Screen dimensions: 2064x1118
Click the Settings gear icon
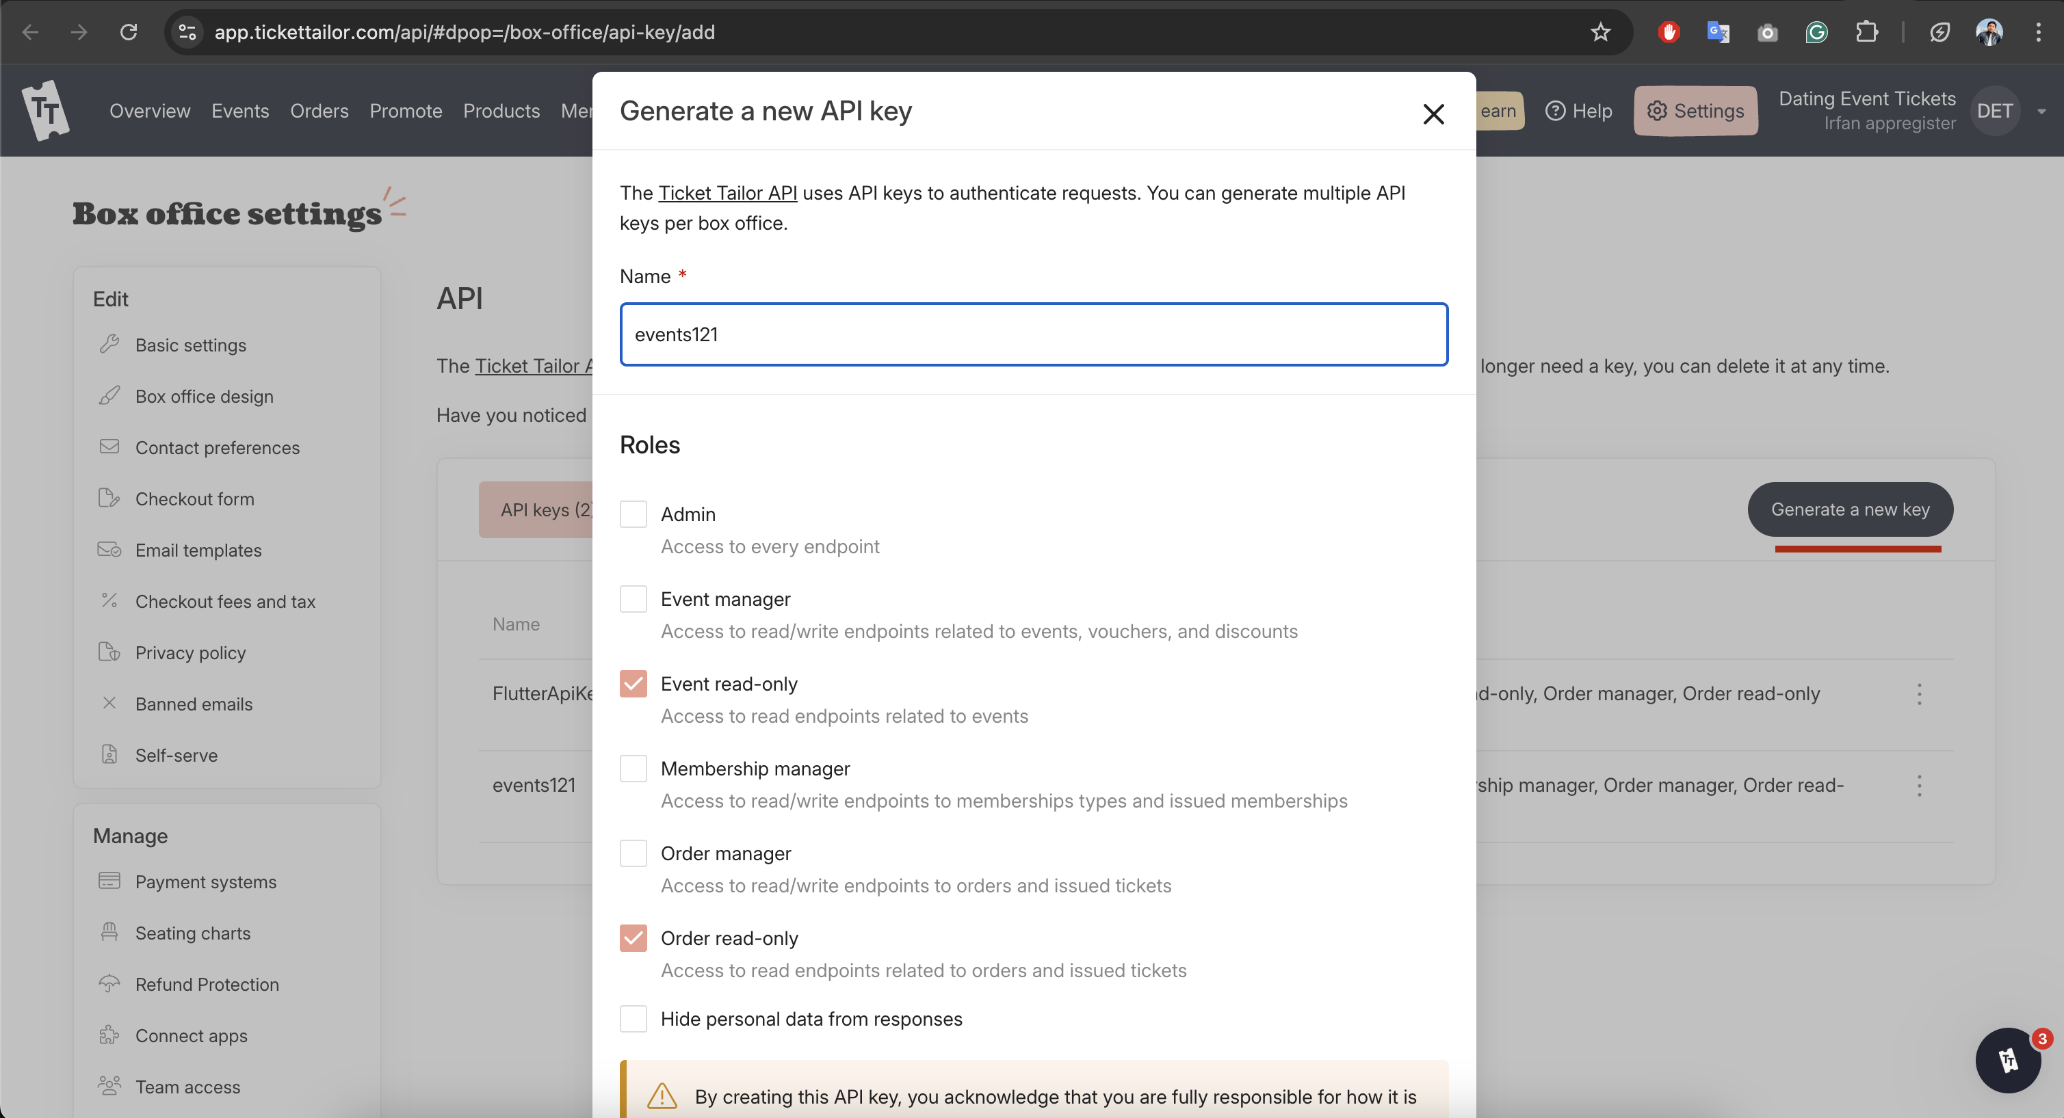(1658, 111)
